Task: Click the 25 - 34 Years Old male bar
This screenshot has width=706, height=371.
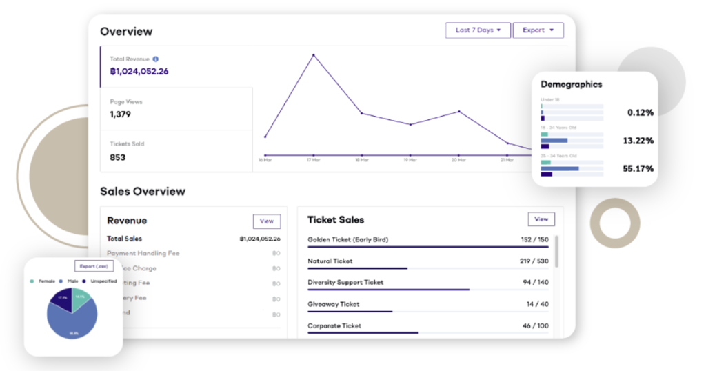Action: point(560,168)
